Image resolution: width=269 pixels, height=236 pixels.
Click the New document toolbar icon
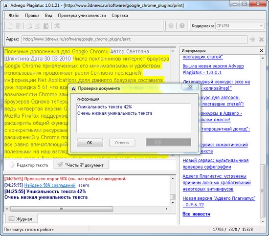tap(10, 26)
